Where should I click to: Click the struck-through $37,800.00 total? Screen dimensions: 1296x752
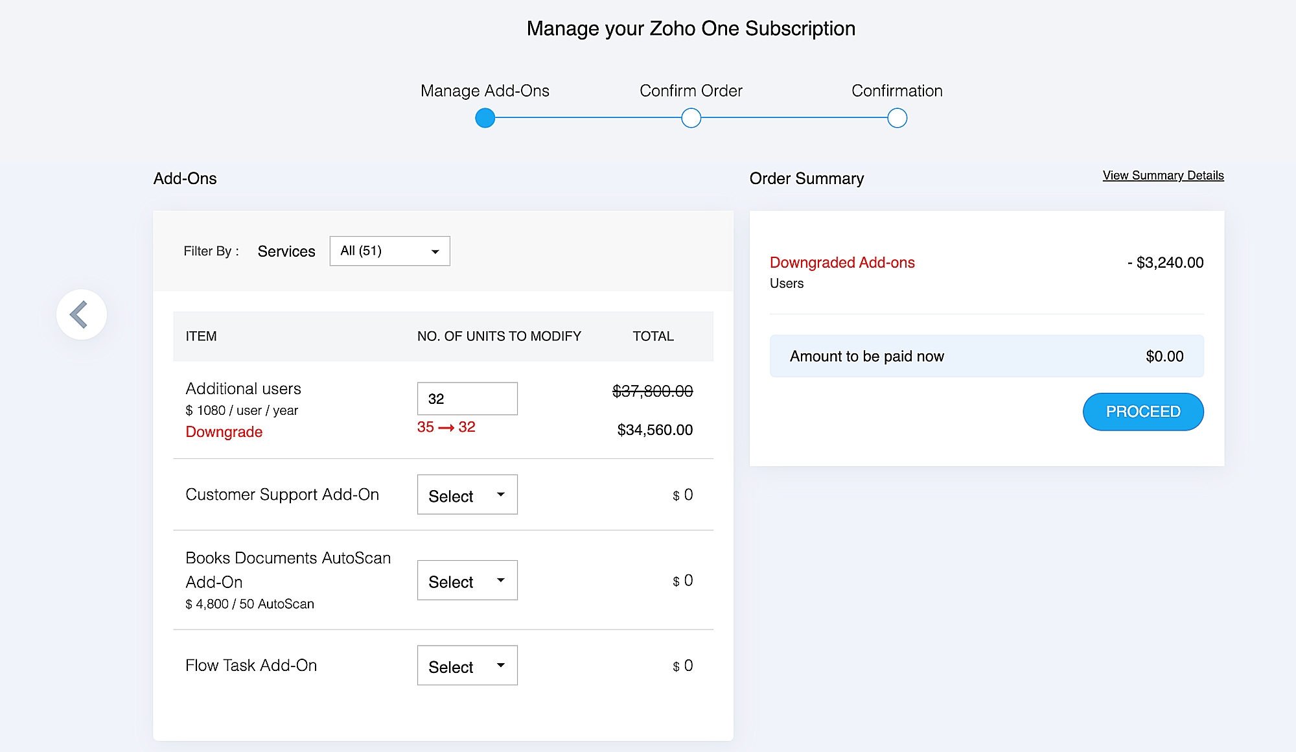(653, 392)
